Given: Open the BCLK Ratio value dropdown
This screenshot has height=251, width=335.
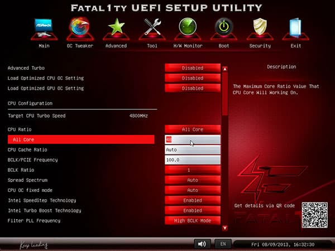Looking at the screenshot, I should [x=193, y=170].
